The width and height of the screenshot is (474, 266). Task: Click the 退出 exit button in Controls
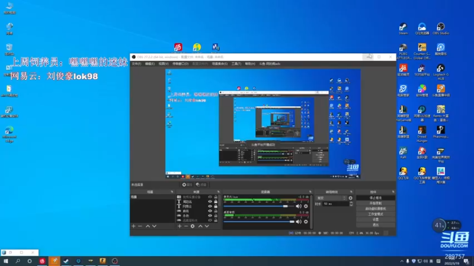[x=376, y=225]
